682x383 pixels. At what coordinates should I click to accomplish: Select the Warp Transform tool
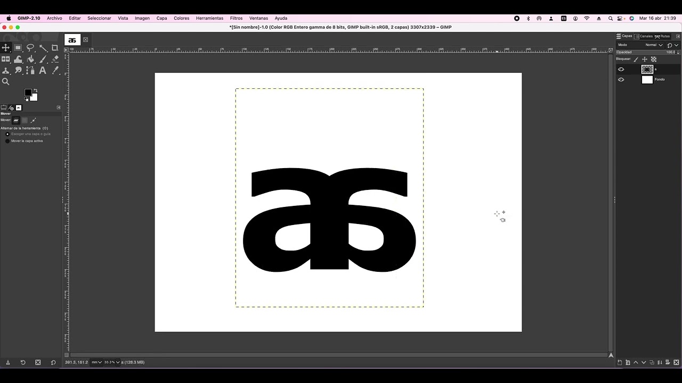click(18, 59)
